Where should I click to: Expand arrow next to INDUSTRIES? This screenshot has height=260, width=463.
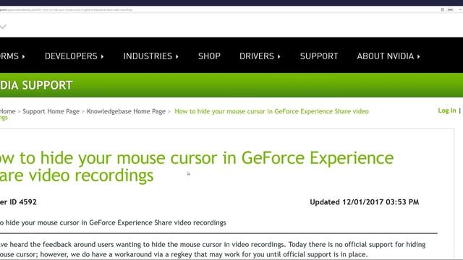click(177, 56)
